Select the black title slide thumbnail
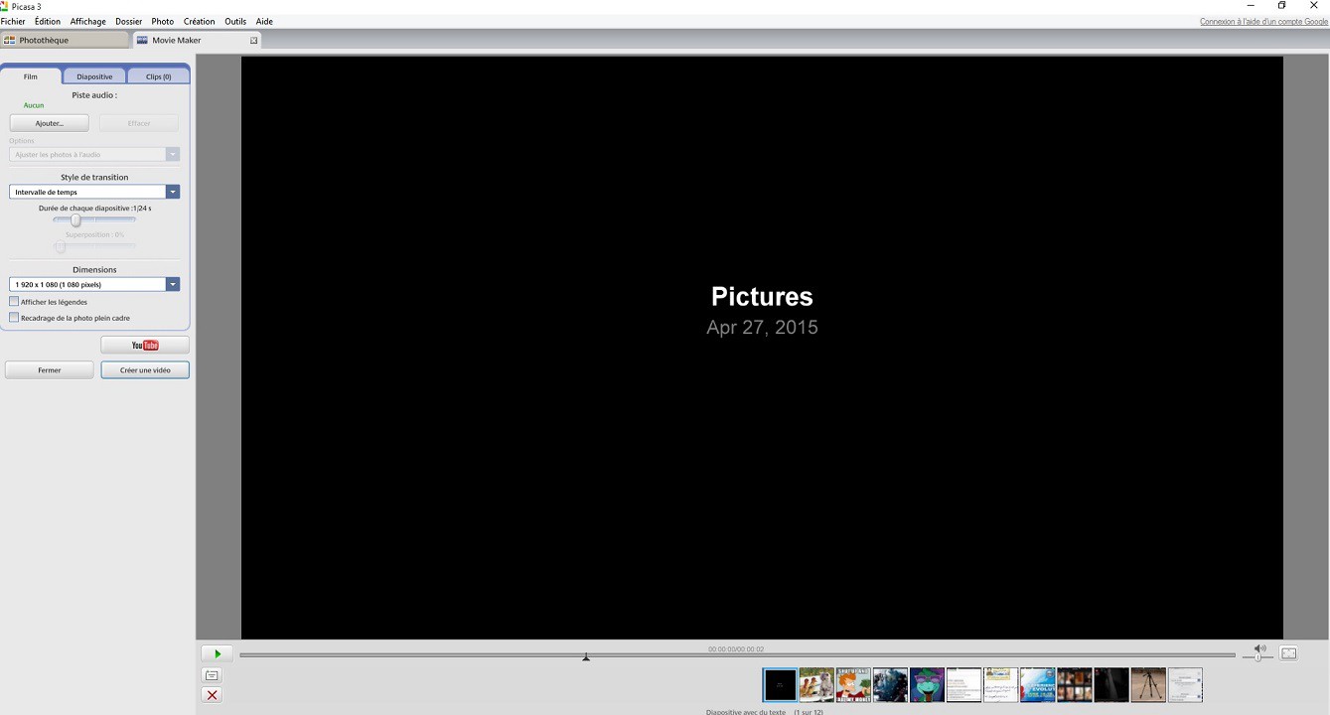1330x715 pixels. [780, 685]
